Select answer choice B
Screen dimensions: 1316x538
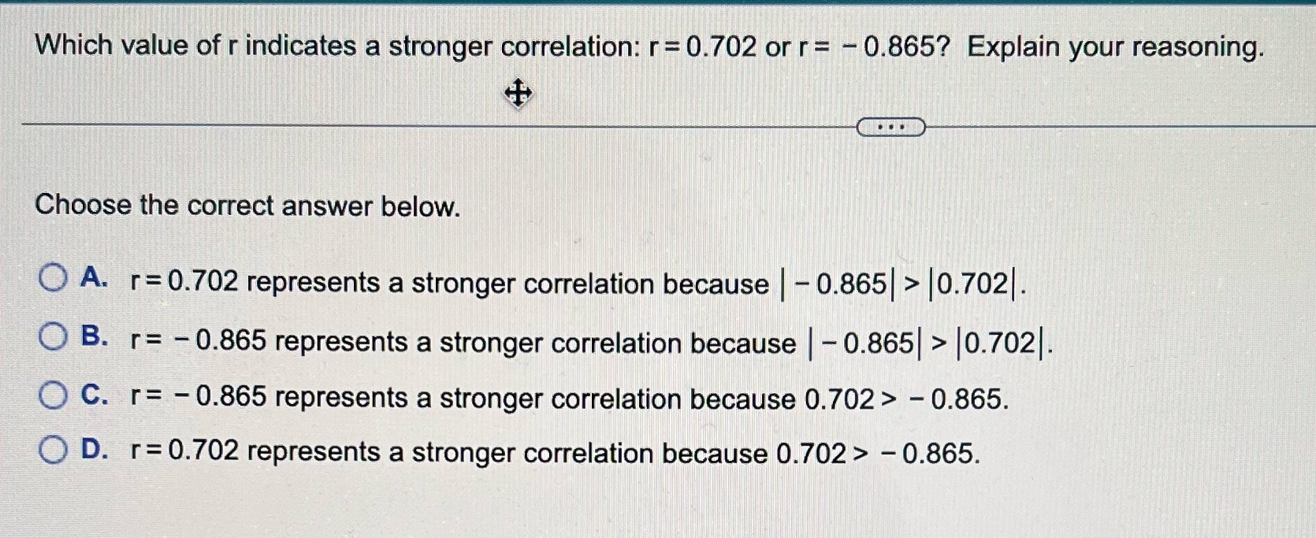point(53,336)
